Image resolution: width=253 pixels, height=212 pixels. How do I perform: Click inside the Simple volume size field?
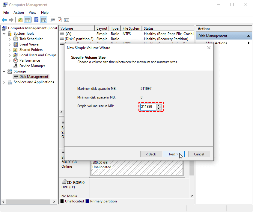pos(148,107)
